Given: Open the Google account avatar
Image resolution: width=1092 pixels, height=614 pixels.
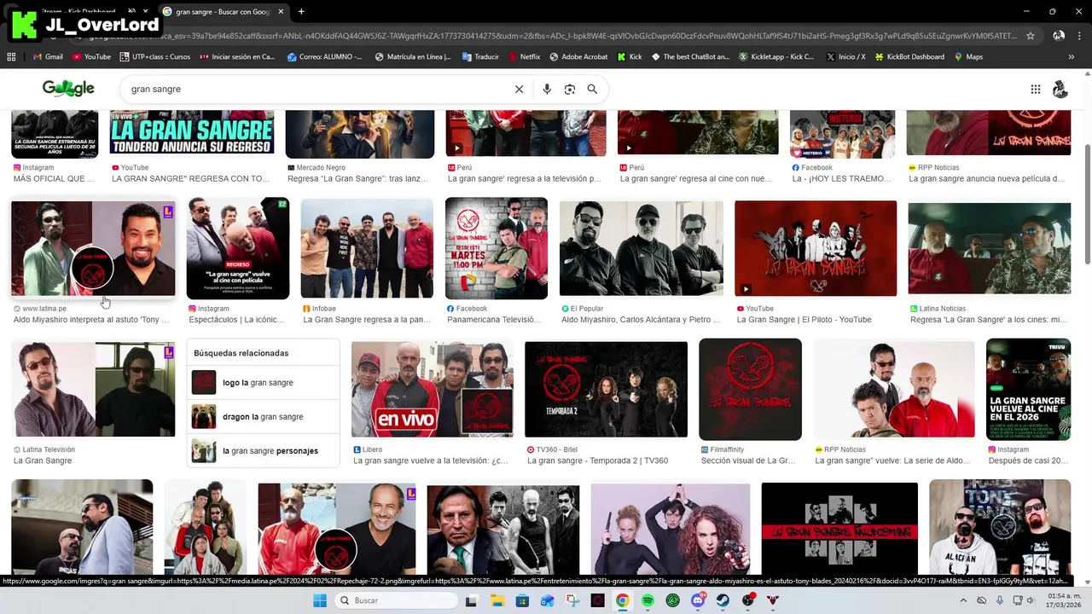Looking at the screenshot, I should (x=1060, y=90).
